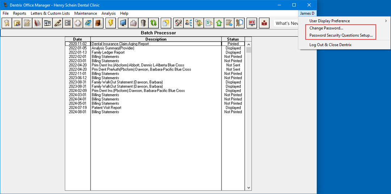Open the DTX Studio icon
The width and height of the screenshot is (391, 194).
click(252, 23)
